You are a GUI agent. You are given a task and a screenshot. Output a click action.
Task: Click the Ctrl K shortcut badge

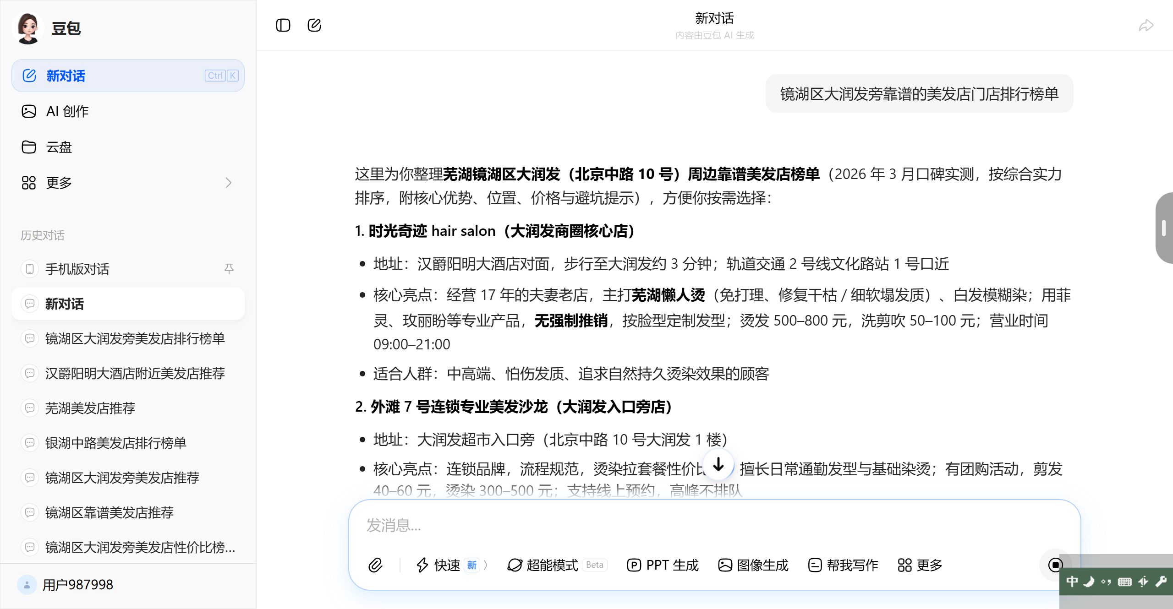pos(222,76)
